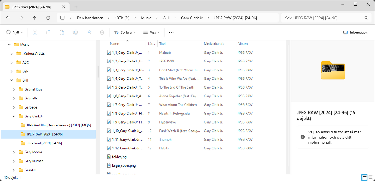Expand the Gary Moore tree node

(14, 152)
